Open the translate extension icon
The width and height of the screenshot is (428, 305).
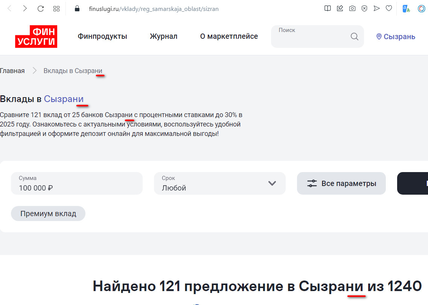pos(406,8)
